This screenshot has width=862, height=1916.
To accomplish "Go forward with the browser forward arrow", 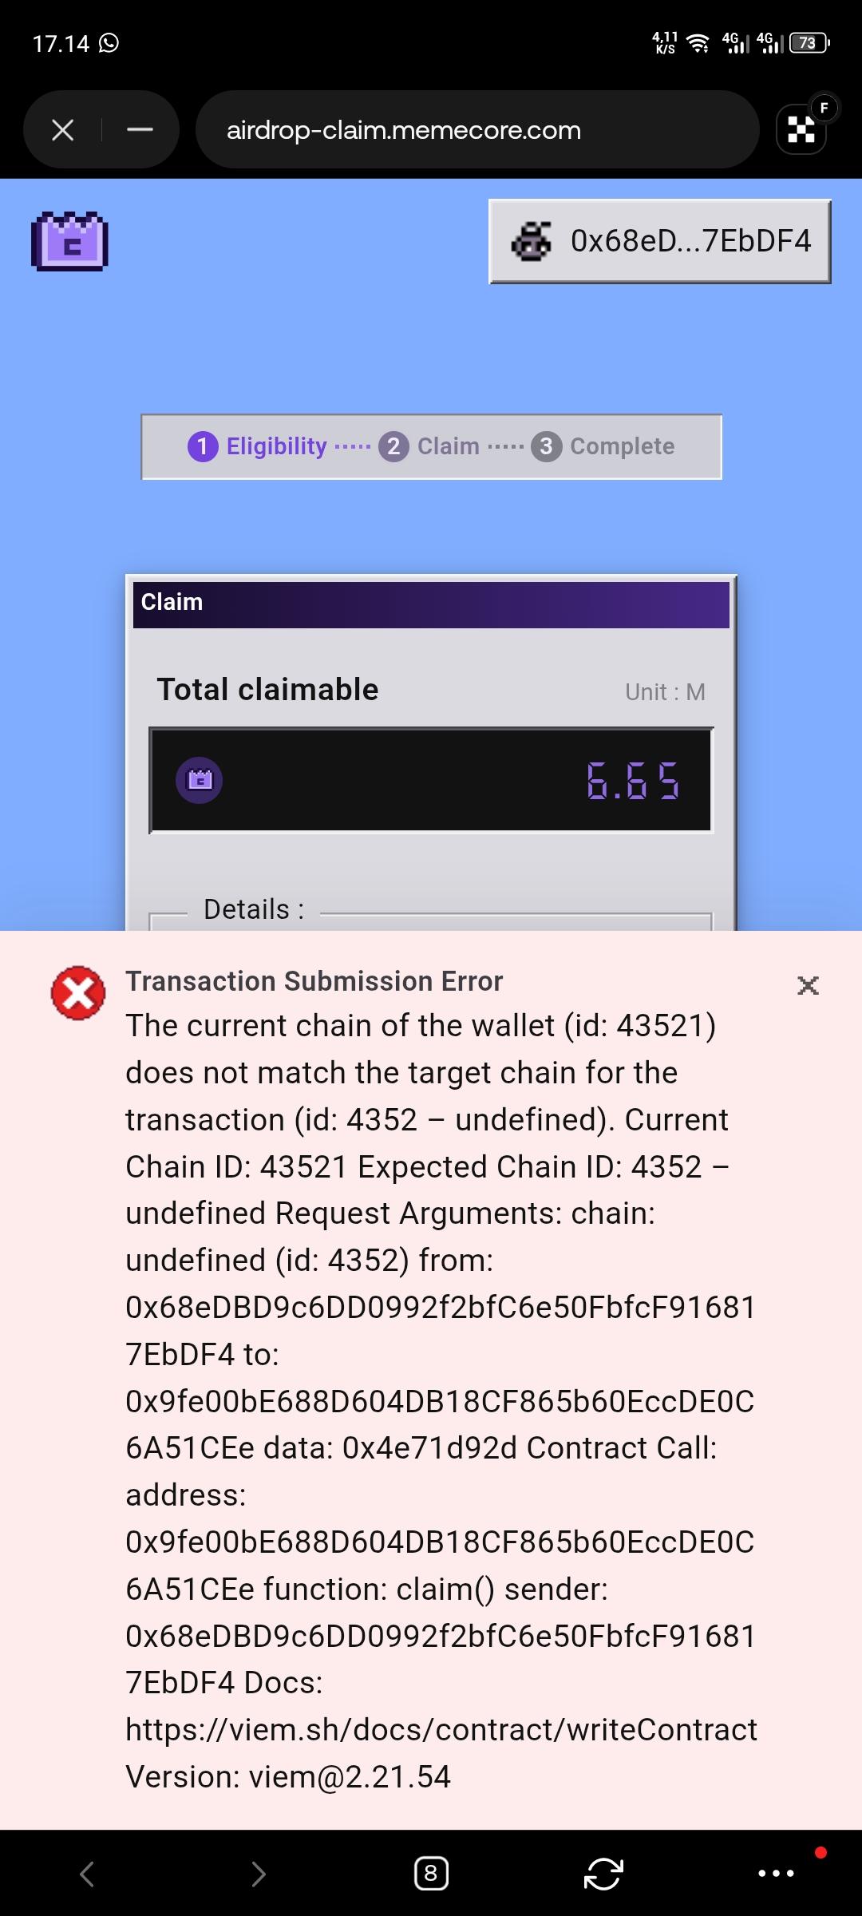I will 259,1874.
